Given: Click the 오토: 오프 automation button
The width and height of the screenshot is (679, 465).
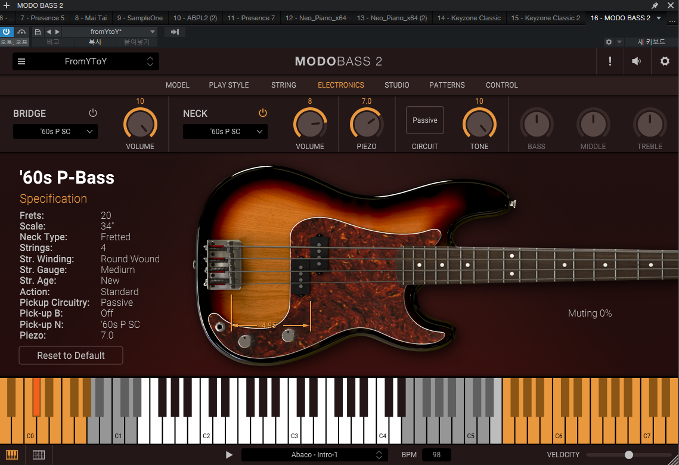Looking at the screenshot, I should (14, 42).
